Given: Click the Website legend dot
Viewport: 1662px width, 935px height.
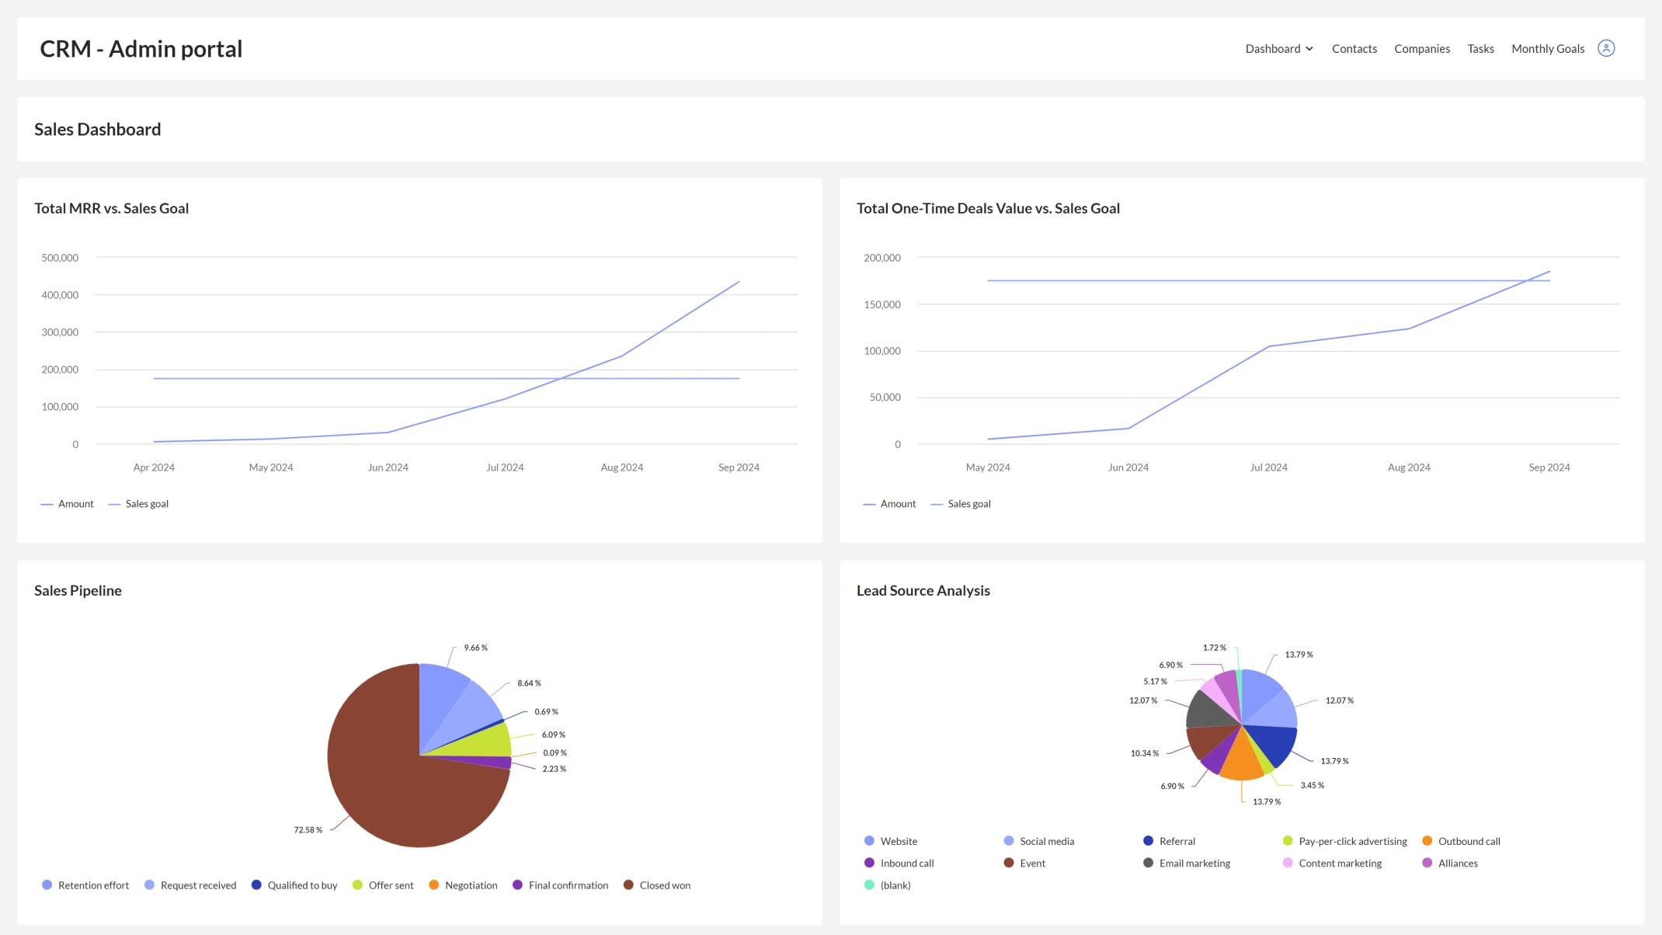Looking at the screenshot, I should [868, 841].
